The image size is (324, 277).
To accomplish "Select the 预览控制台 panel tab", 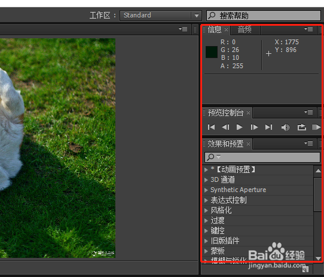I will click(x=225, y=112).
